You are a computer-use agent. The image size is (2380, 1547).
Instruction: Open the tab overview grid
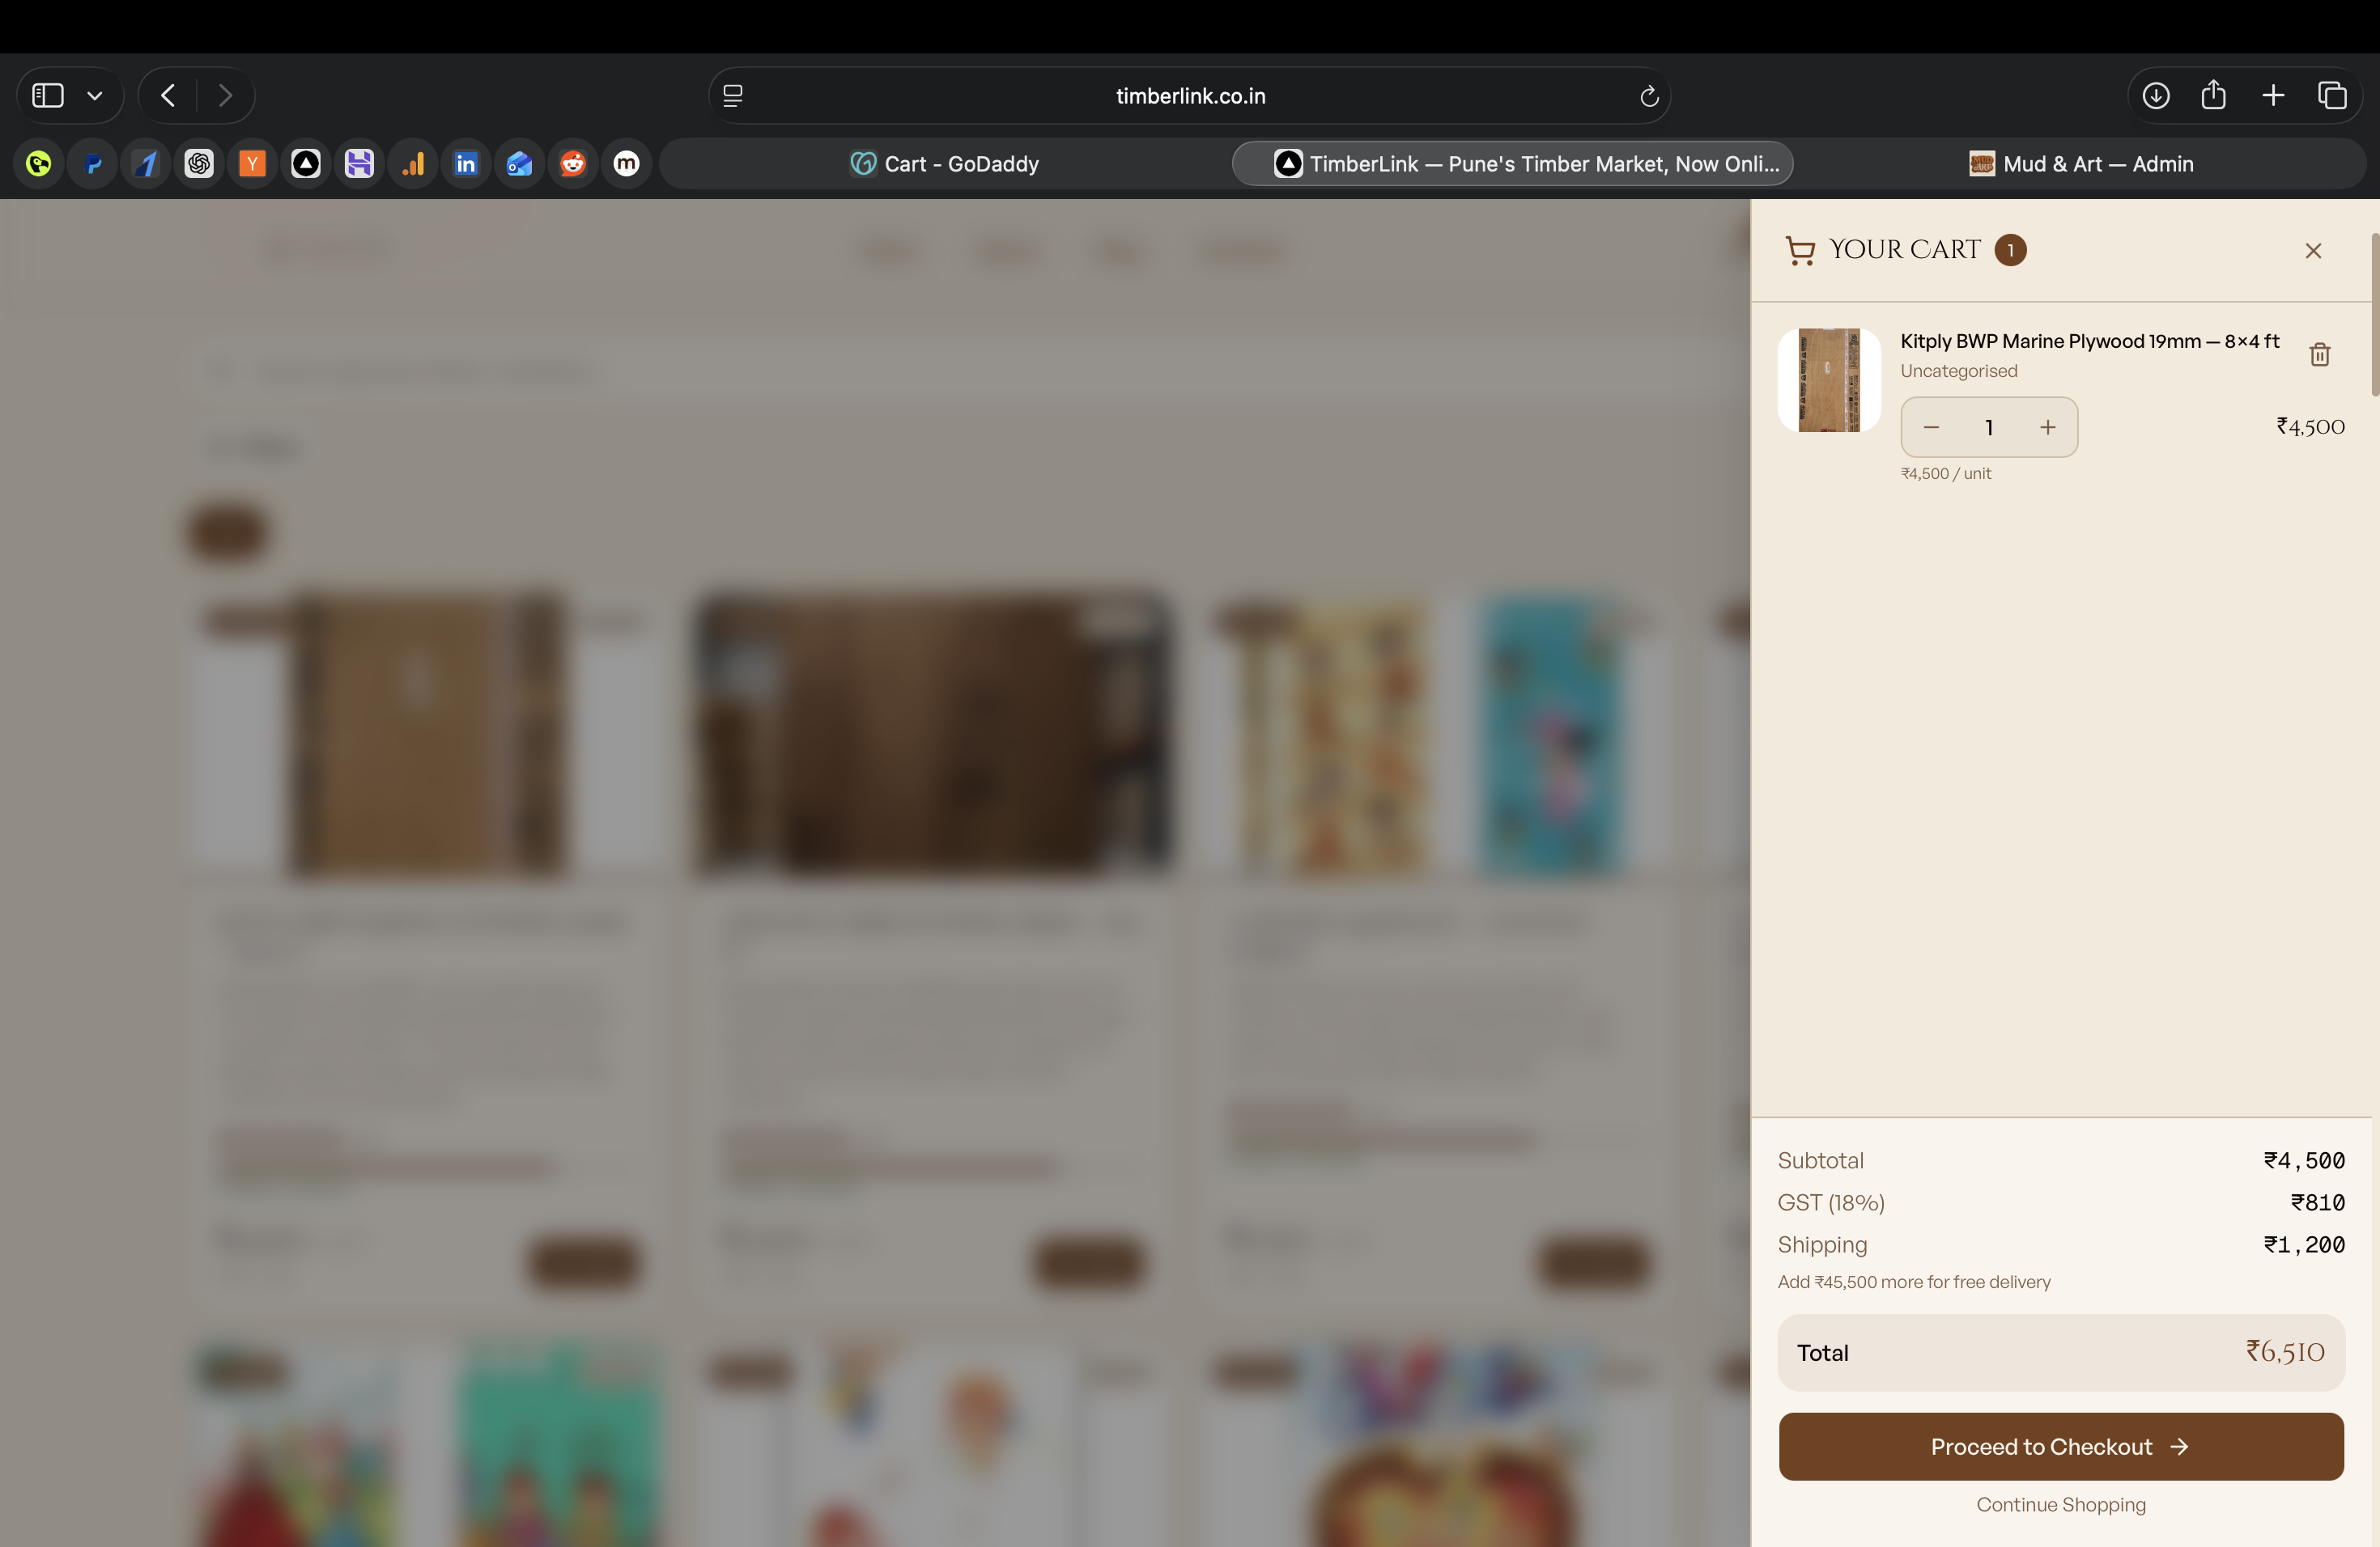click(x=2332, y=95)
